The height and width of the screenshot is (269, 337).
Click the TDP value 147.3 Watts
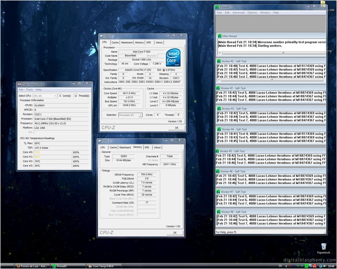tap(61, 148)
